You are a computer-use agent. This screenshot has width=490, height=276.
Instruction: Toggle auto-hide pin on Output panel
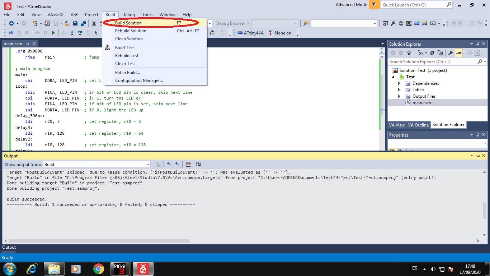[478, 156]
